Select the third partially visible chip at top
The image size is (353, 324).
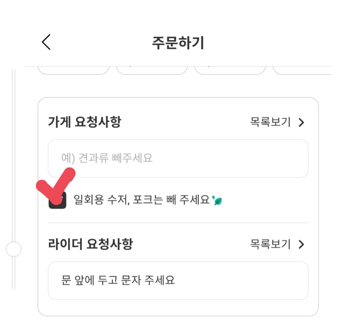click(230, 70)
